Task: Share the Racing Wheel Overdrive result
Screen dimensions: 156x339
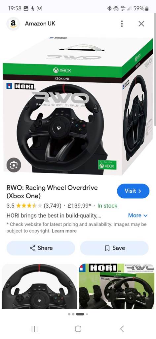Action: click(41, 248)
